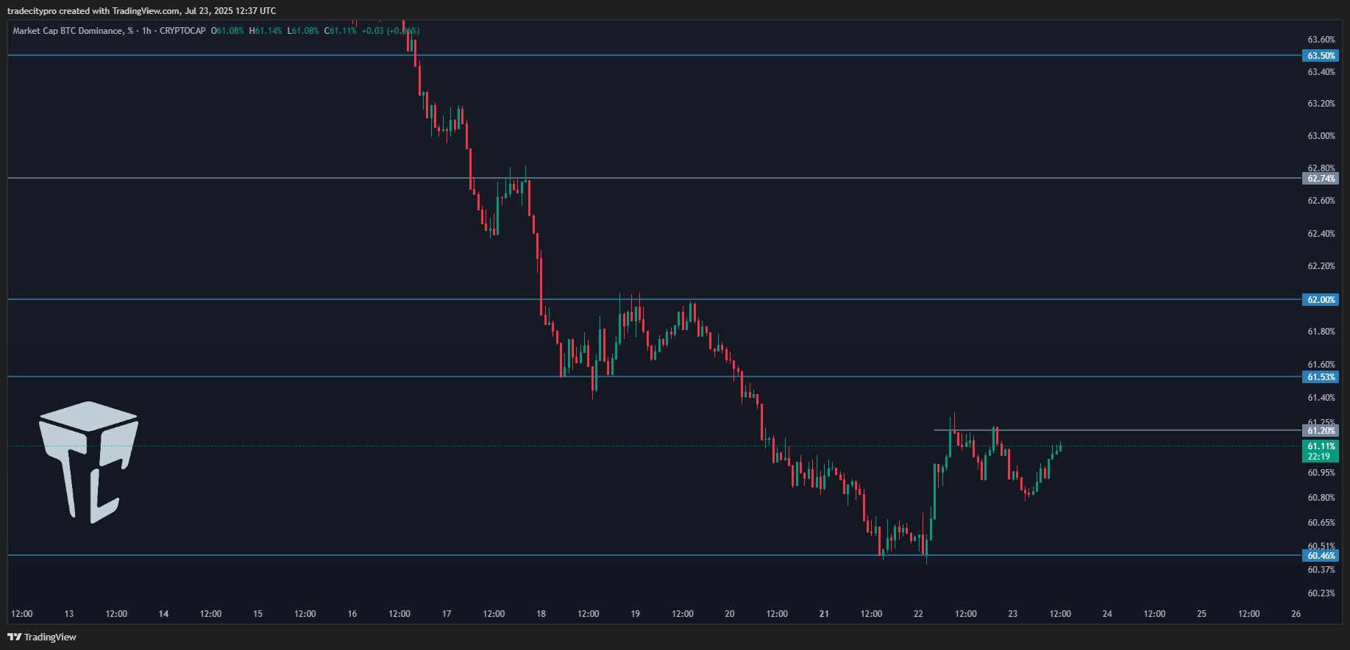The image size is (1350, 650).
Task: Click the 62.60% price axis label
Action: [1321, 201]
